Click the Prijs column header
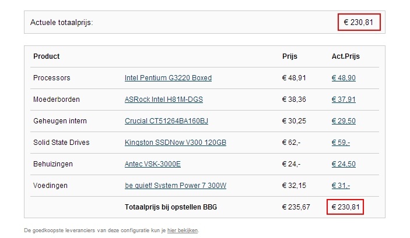The height and width of the screenshot is (238, 410). [x=290, y=56]
